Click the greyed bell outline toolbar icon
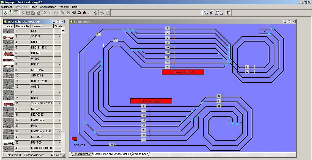The image size is (312, 160). point(56,13)
